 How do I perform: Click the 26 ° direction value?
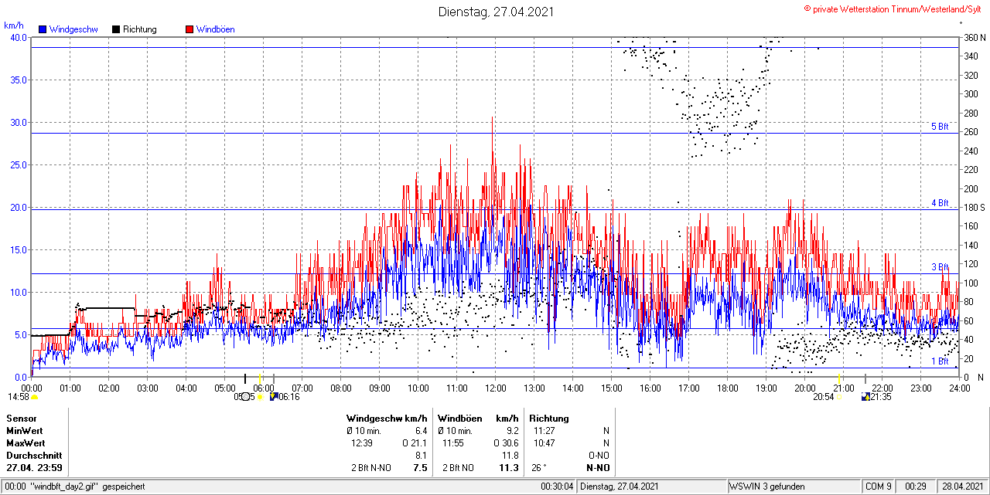click(x=540, y=468)
